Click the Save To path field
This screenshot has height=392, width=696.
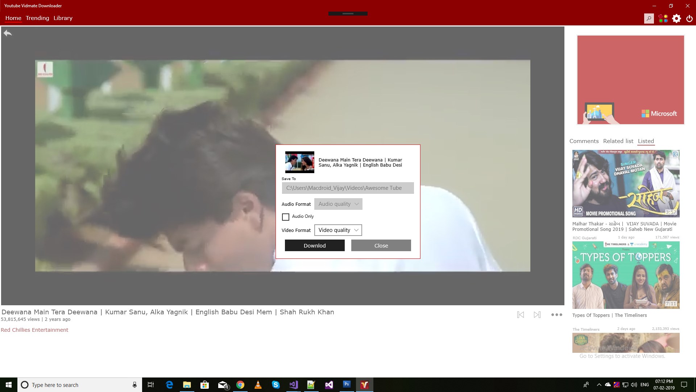pyautogui.click(x=348, y=188)
